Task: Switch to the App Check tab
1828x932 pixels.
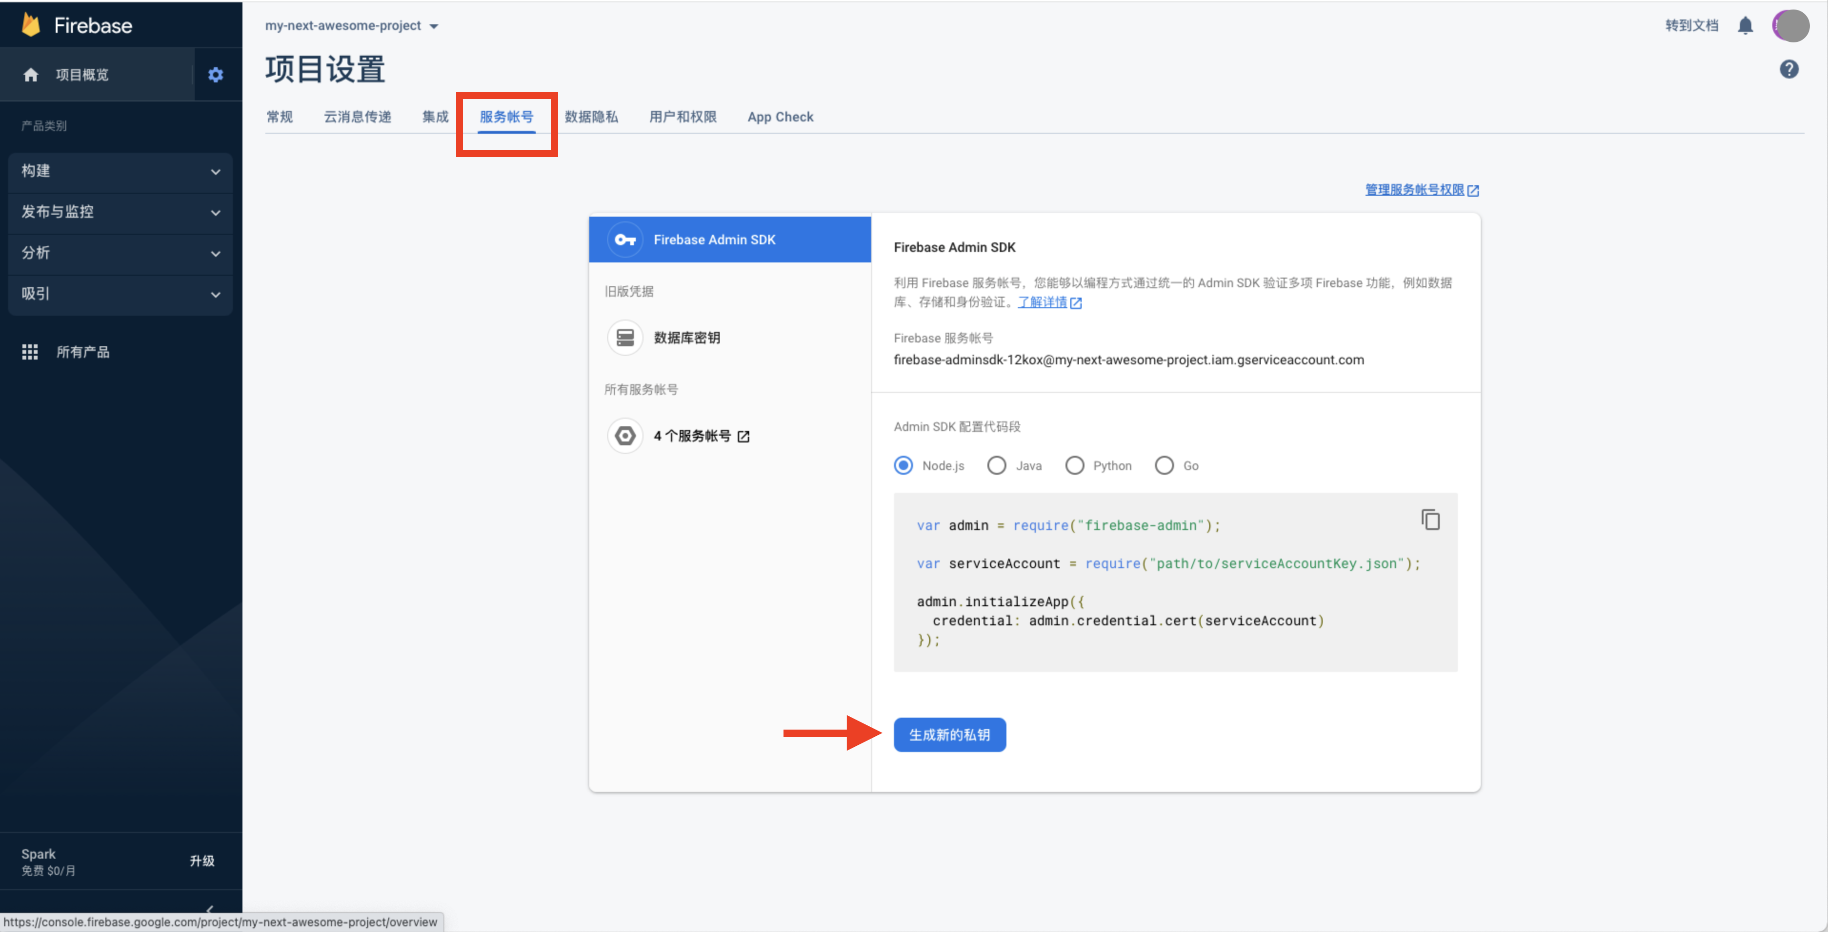Action: (x=780, y=117)
